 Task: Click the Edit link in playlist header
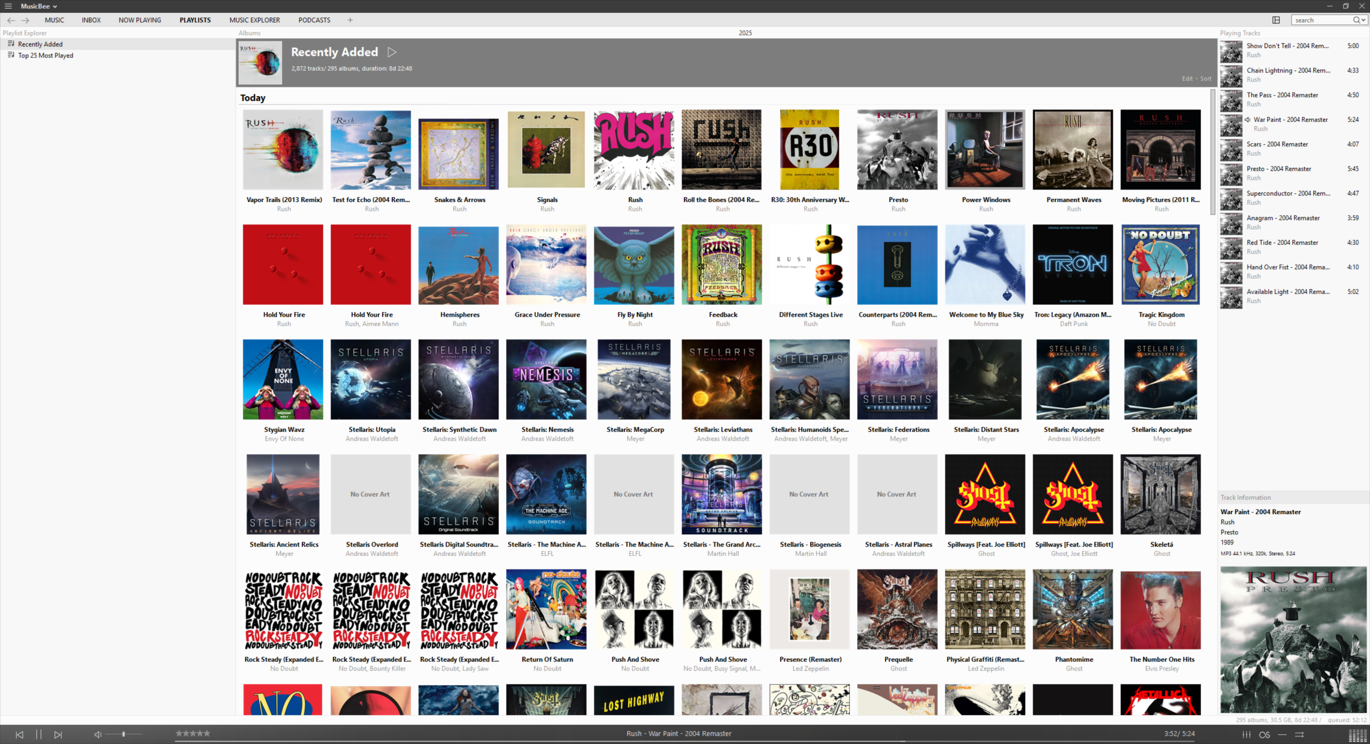coord(1187,79)
